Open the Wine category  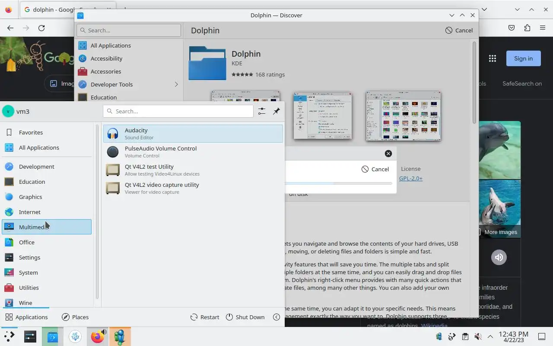(47, 302)
